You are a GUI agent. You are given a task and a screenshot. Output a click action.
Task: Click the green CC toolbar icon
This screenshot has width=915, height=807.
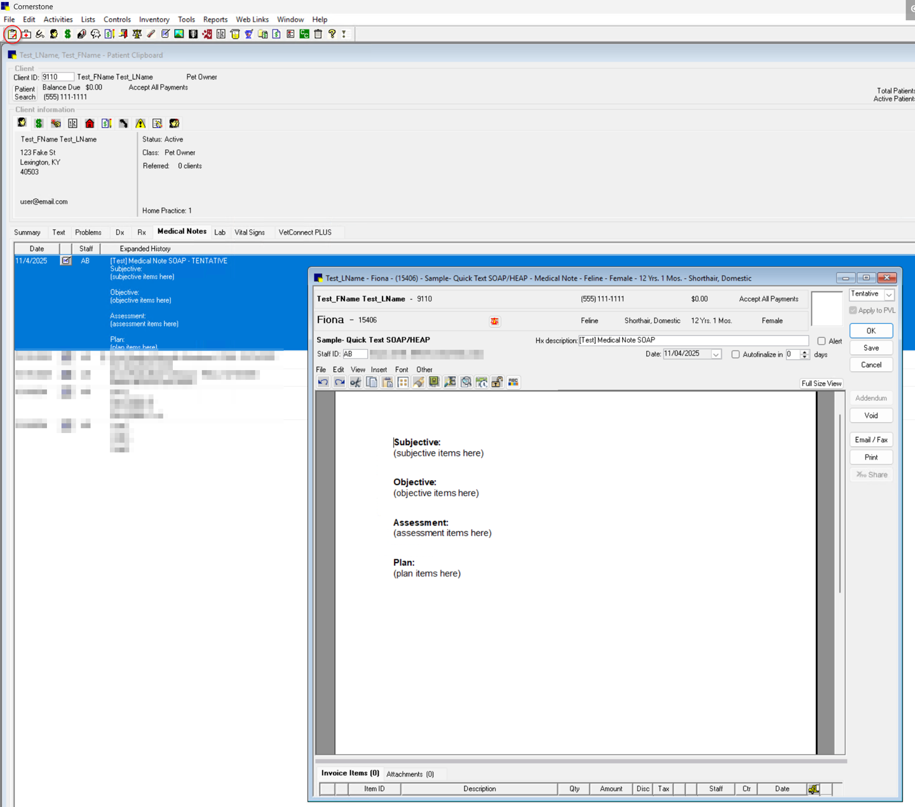[x=304, y=34]
